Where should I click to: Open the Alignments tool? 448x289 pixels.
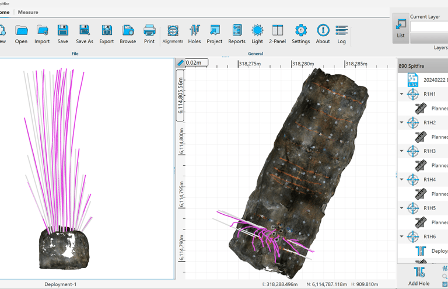point(173,34)
